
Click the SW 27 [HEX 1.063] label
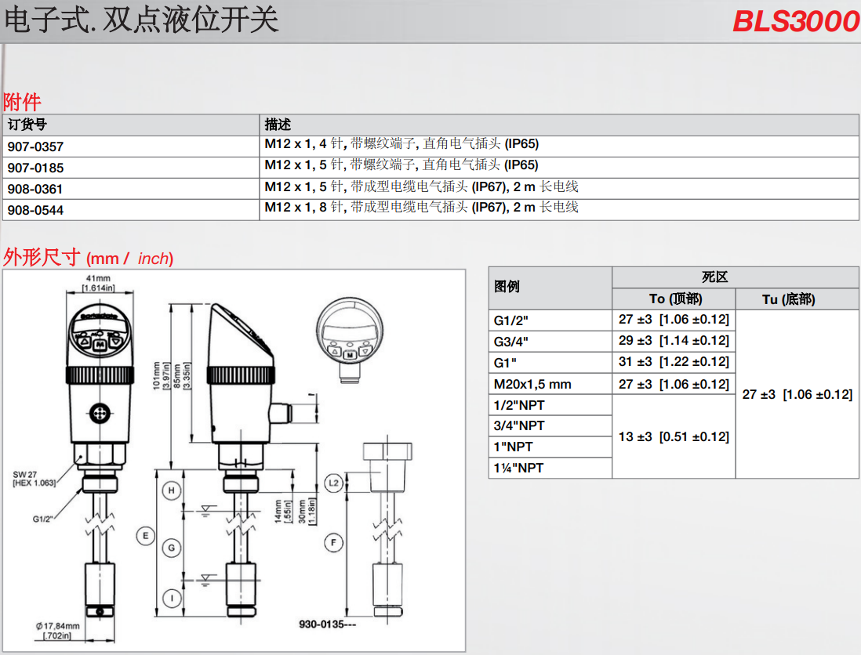pyautogui.click(x=34, y=479)
